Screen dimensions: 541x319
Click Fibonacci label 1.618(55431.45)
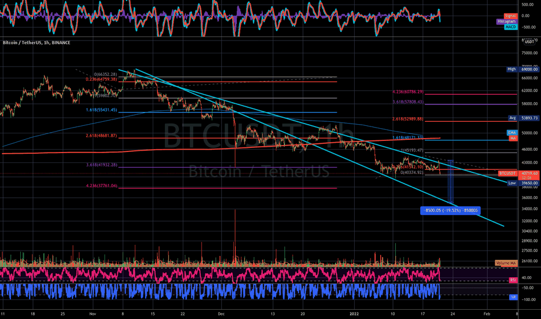pos(102,110)
